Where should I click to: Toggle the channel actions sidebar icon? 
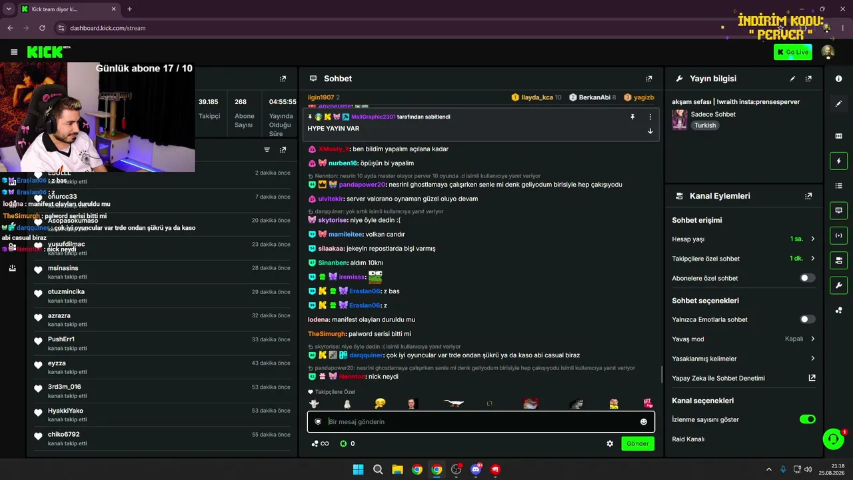coord(838,260)
